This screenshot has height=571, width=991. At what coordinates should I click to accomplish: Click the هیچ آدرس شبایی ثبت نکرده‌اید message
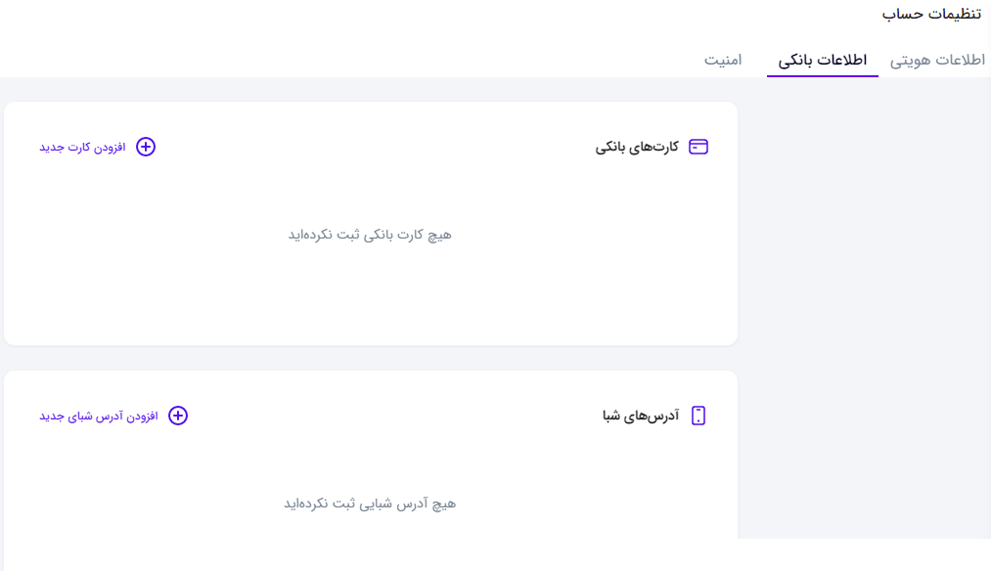click(370, 505)
